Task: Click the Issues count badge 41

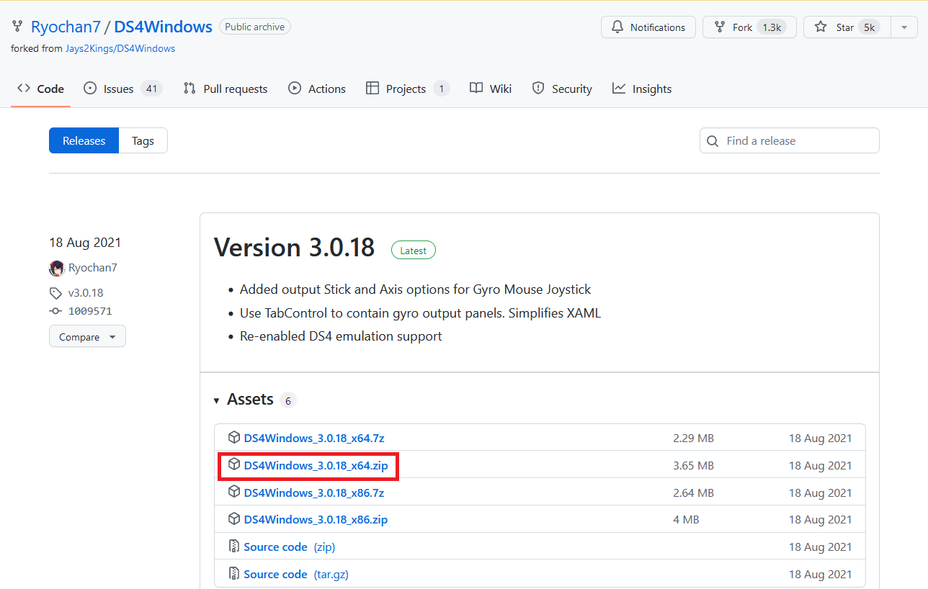Action: (x=151, y=89)
